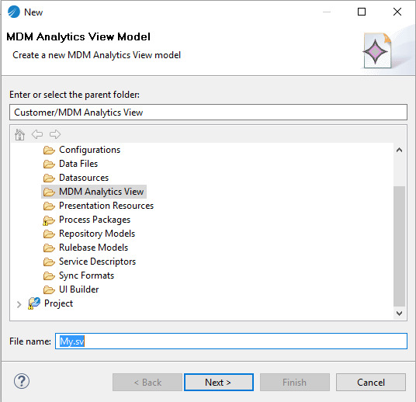This screenshot has height=402, width=416.
Task: Click the File name input field
Action: point(231,341)
